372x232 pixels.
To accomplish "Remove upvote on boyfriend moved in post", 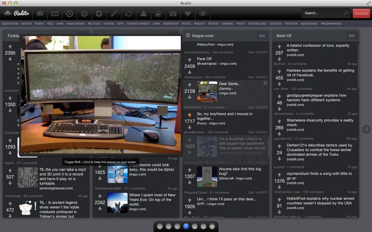I will [x=190, y=115].
